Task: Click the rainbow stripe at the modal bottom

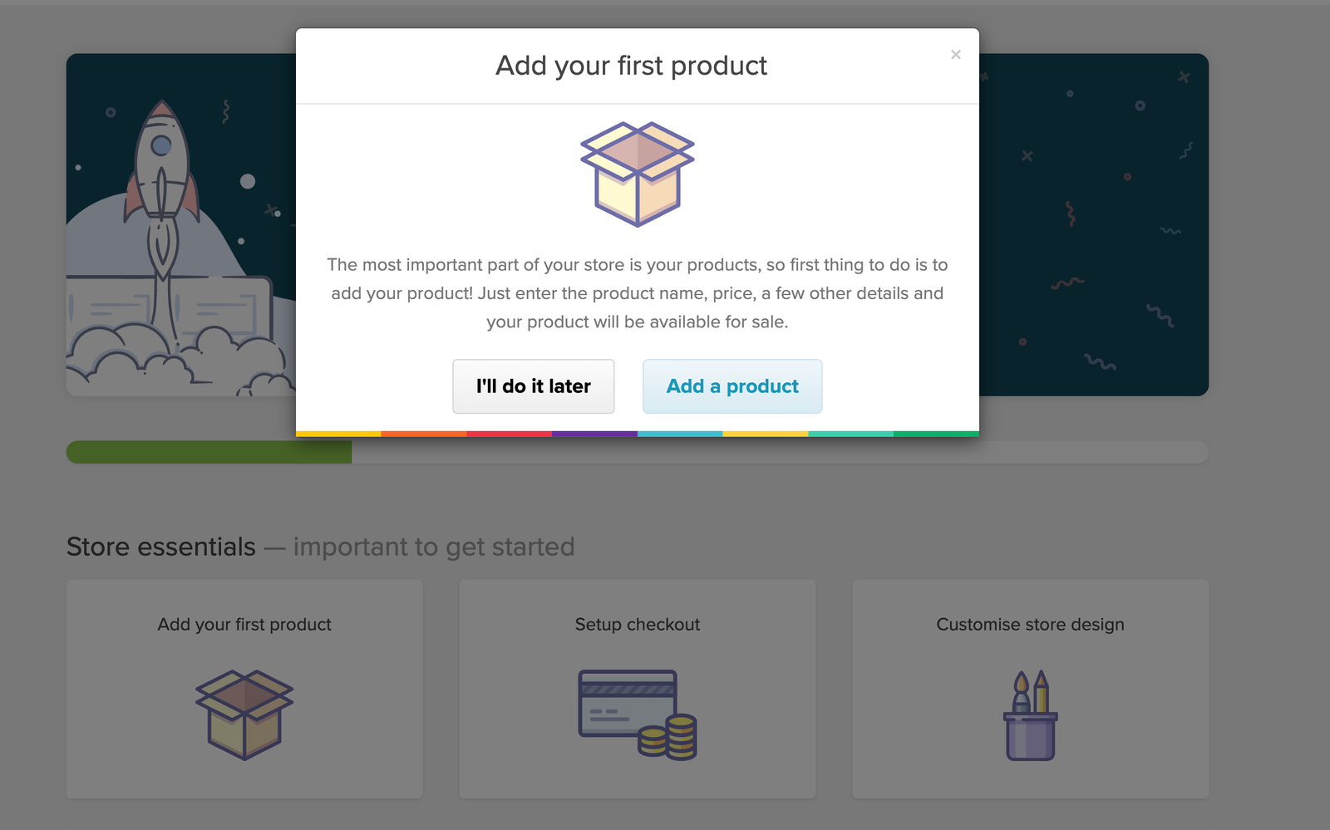Action: coord(637,433)
